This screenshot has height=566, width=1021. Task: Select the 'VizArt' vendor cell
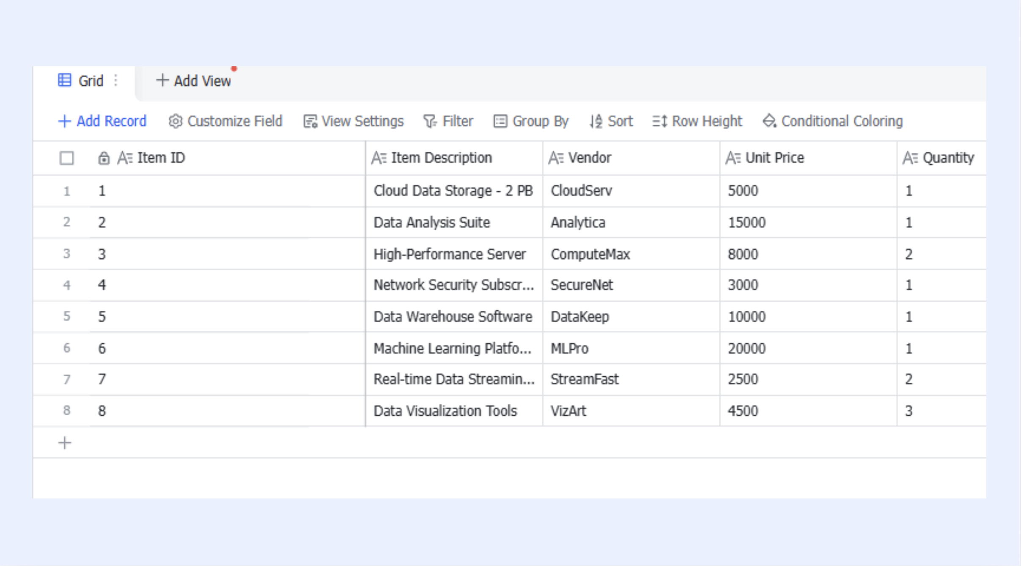point(631,411)
